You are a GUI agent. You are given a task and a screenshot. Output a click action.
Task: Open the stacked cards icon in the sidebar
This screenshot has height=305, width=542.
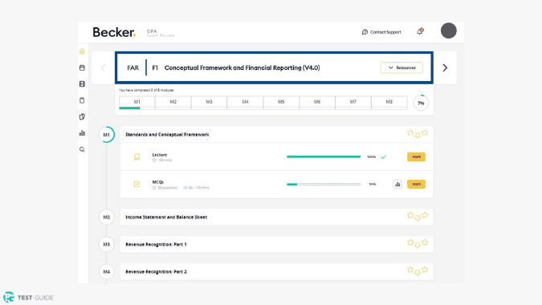82,116
